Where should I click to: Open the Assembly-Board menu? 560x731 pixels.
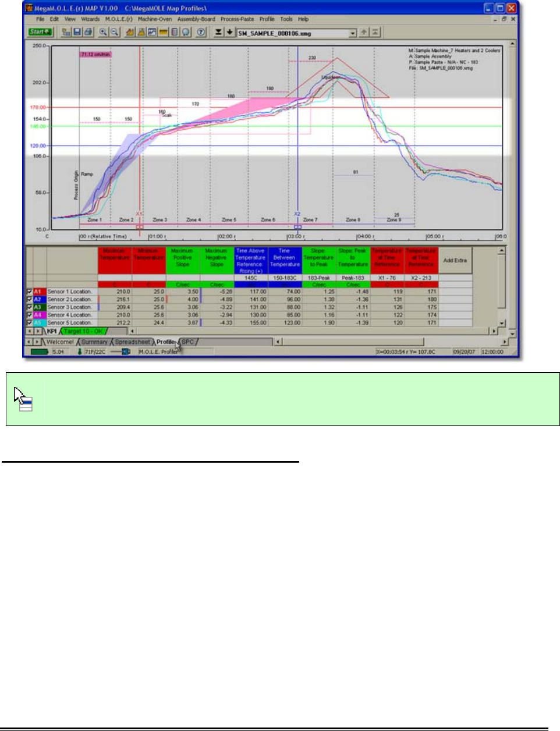pos(196,19)
